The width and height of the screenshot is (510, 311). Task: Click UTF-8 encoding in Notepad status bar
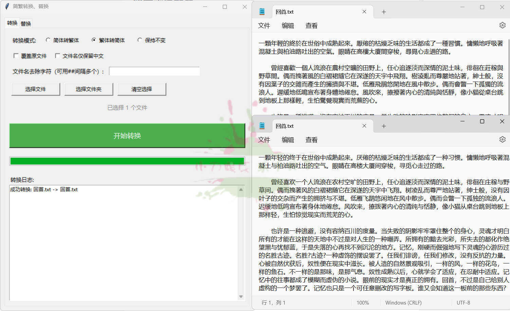pyautogui.click(x=463, y=302)
